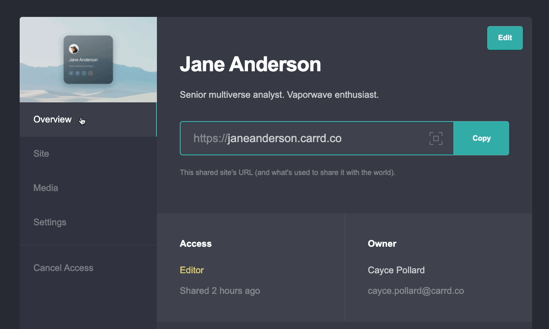Click the owner name Cayce Pollard

(x=396, y=271)
